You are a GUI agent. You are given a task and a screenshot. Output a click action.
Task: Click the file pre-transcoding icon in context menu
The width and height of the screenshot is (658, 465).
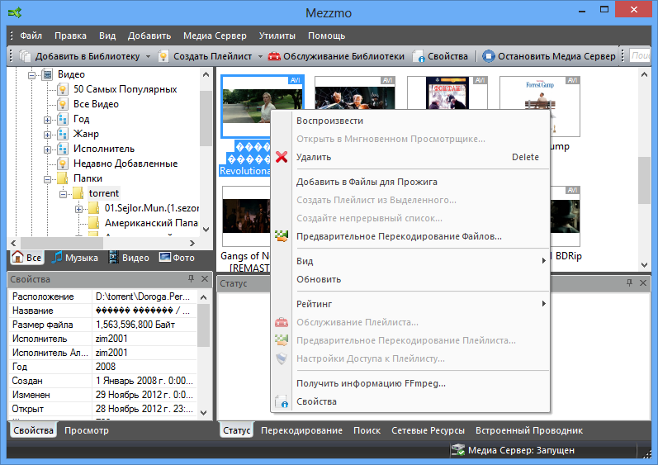pyautogui.click(x=282, y=237)
